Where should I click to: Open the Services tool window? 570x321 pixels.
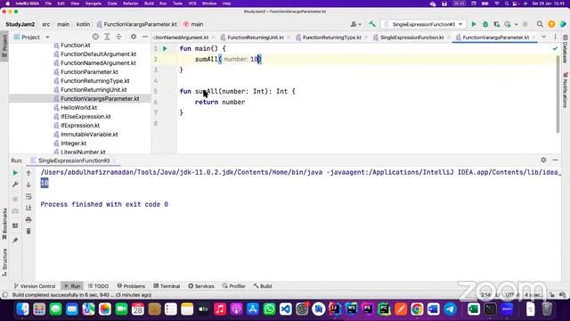click(201, 286)
